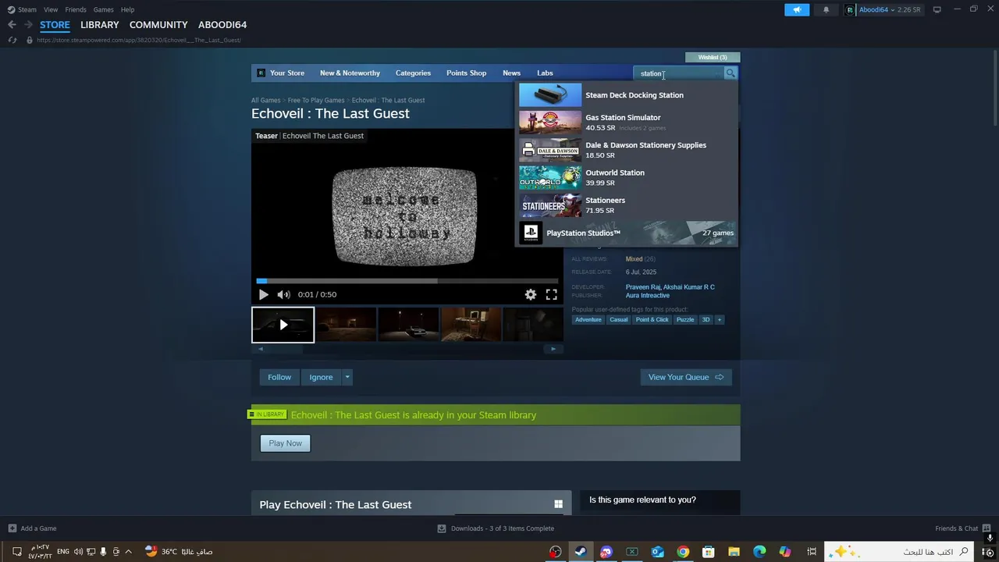Viewport: 999px width, 562px height.
Task: Open the Points Shop
Action: (466, 73)
